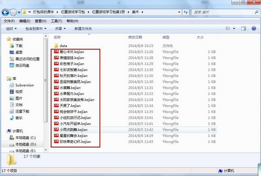Open the data folder icon
The image size is (261, 176).
coord(56,46)
